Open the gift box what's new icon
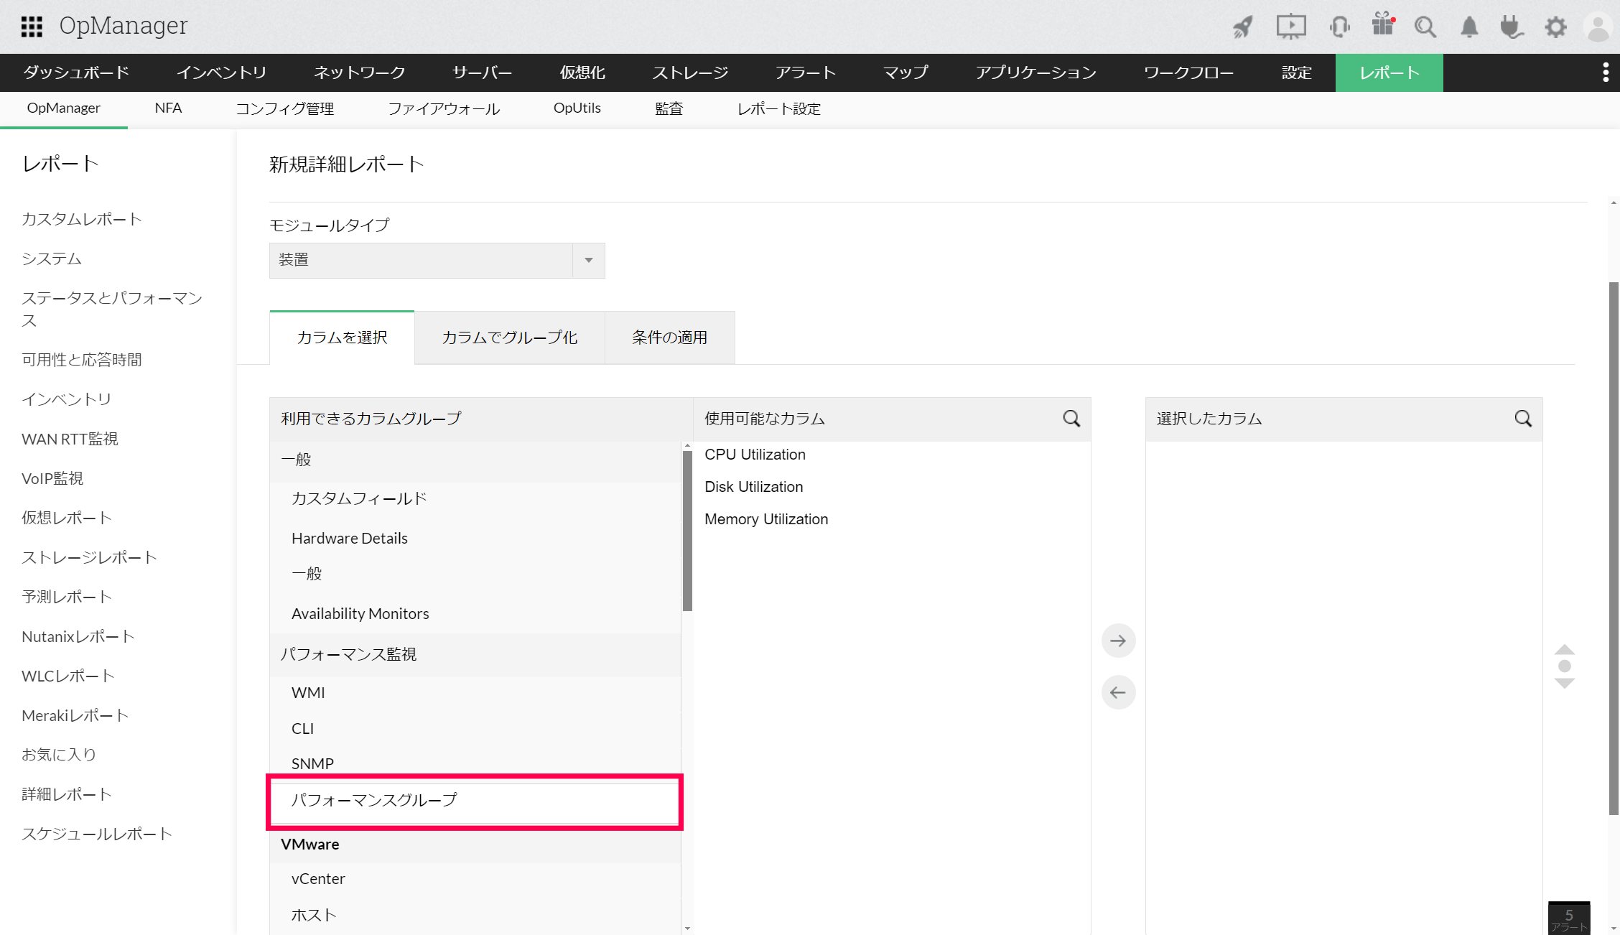The width and height of the screenshot is (1620, 935). point(1382,24)
